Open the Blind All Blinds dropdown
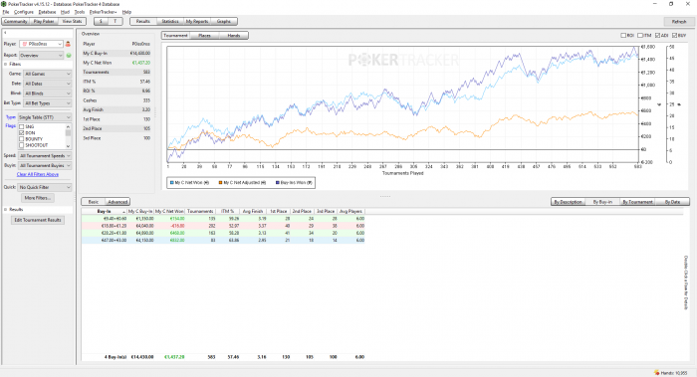Screen dimensions: 697x377 (x=47, y=94)
